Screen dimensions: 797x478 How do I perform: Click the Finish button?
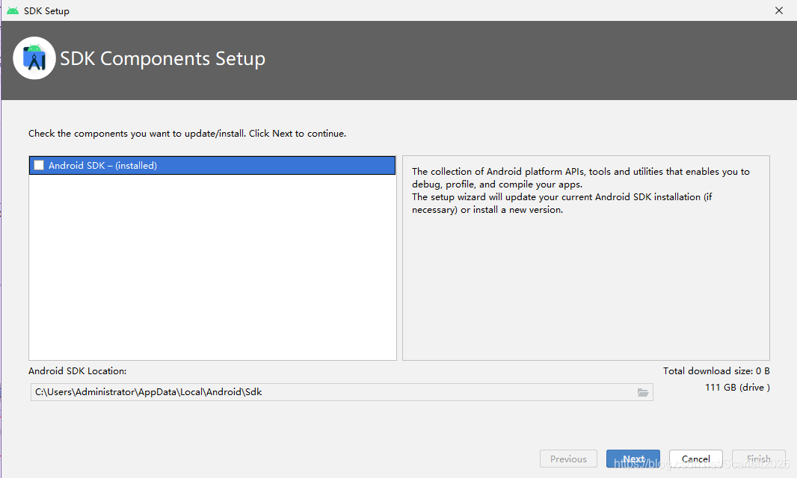[x=758, y=459]
